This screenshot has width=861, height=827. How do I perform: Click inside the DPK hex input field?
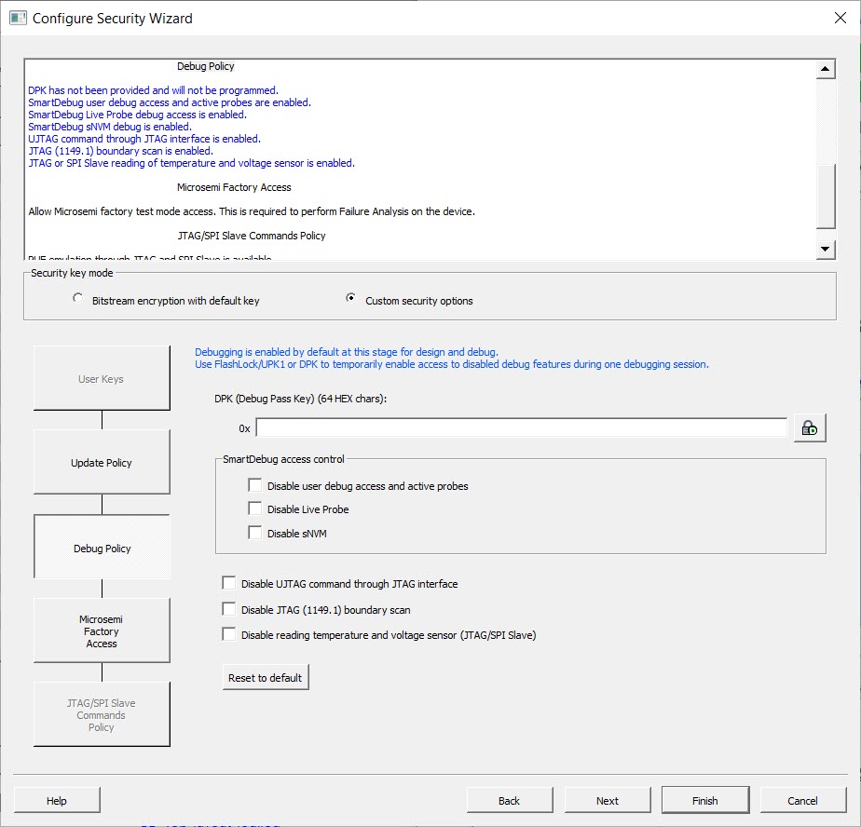[x=522, y=428]
